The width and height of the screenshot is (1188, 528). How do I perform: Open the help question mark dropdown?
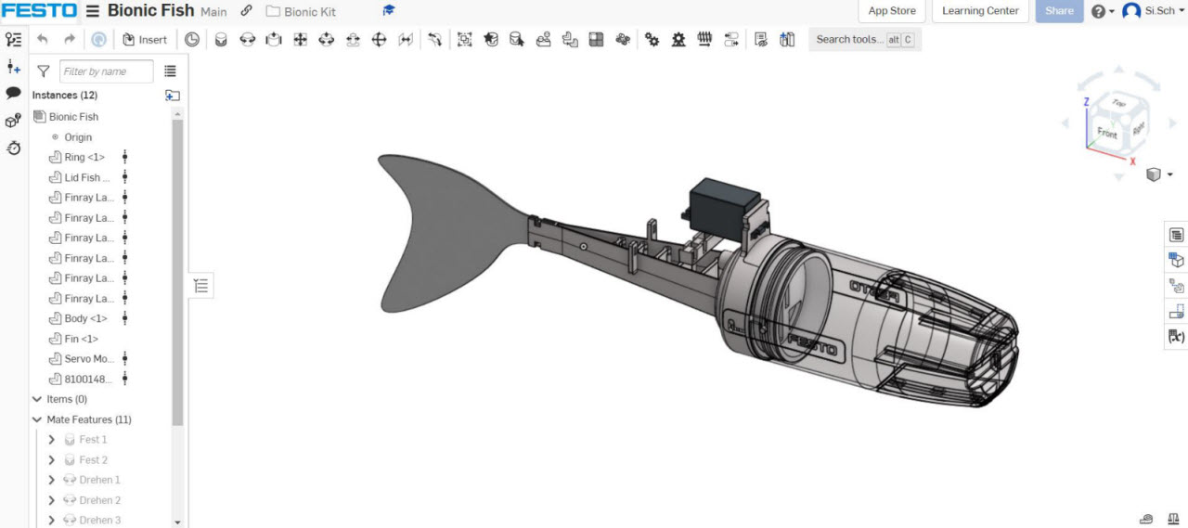click(1103, 11)
